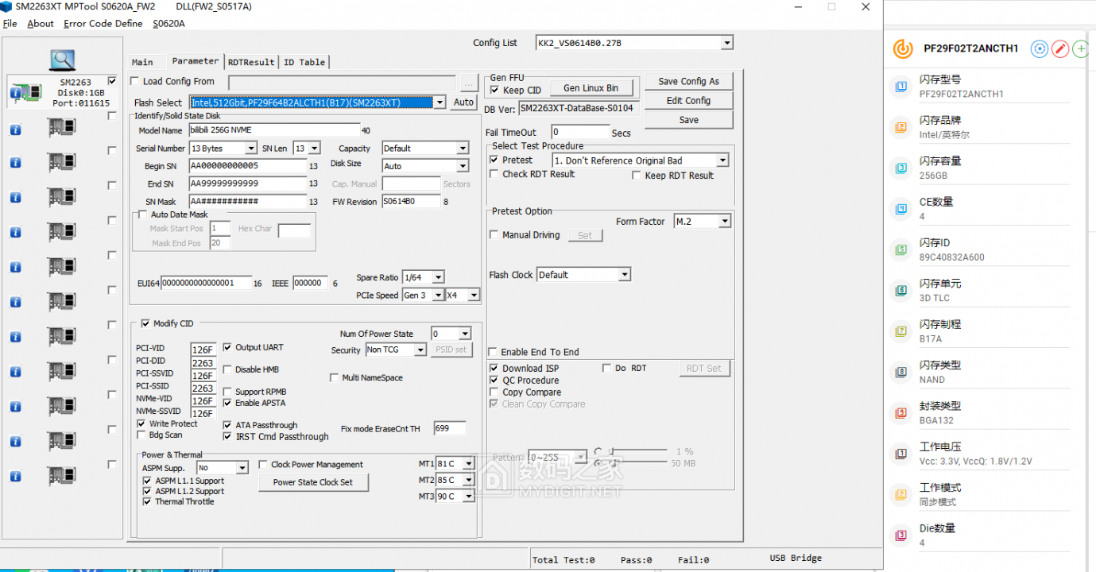Click the Fail TimeOut input field
The height and width of the screenshot is (572, 1096).
pyautogui.click(x=580, y=132)
